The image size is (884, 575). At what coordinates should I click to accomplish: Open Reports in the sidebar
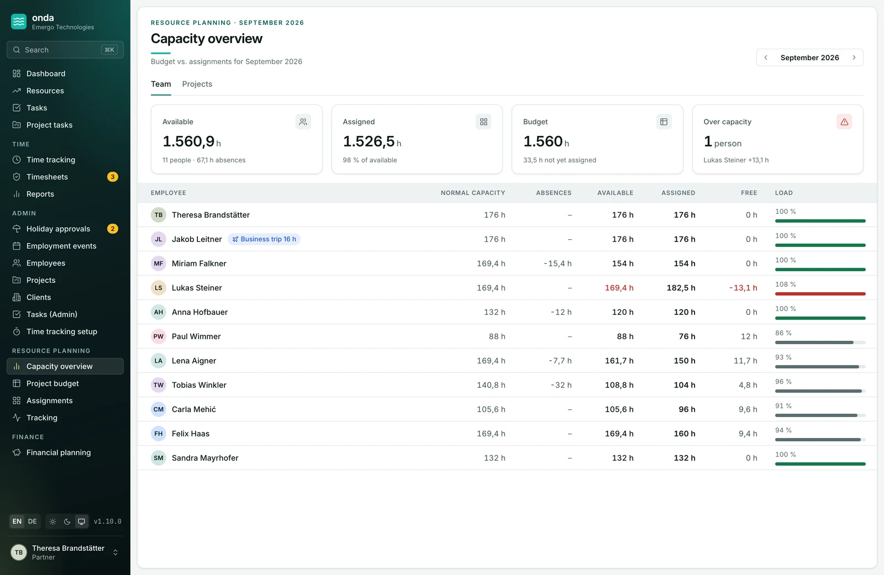65,194
